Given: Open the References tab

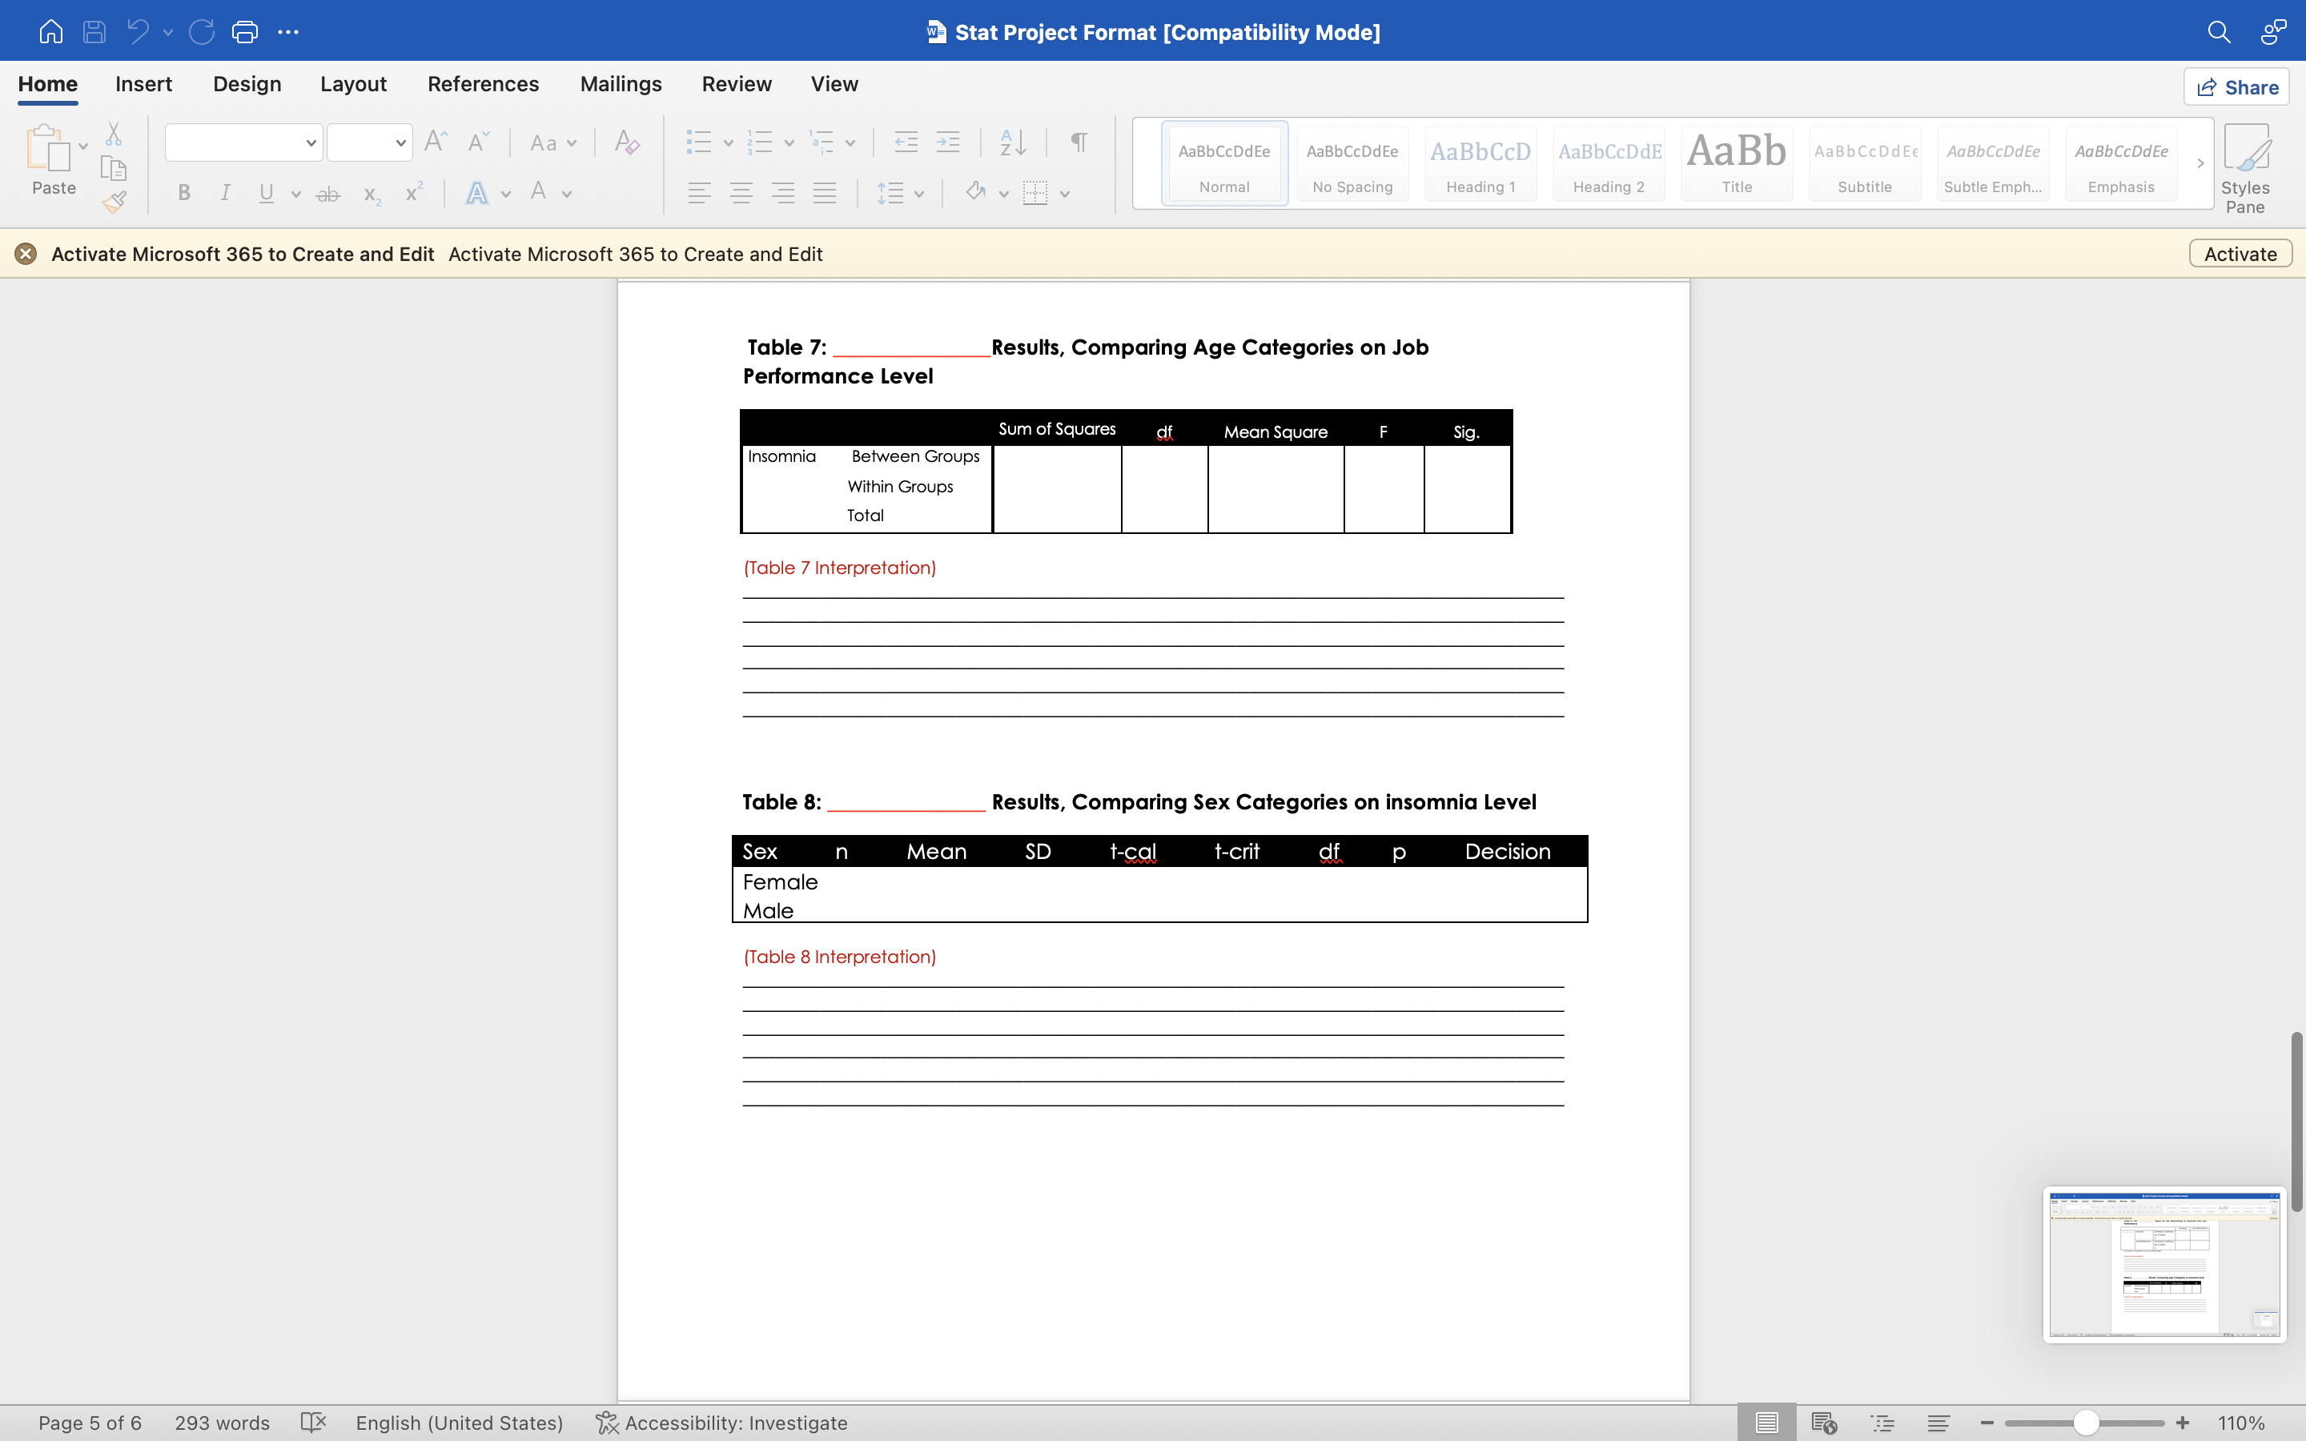Looking at the screenshot, I should [482, 84].
